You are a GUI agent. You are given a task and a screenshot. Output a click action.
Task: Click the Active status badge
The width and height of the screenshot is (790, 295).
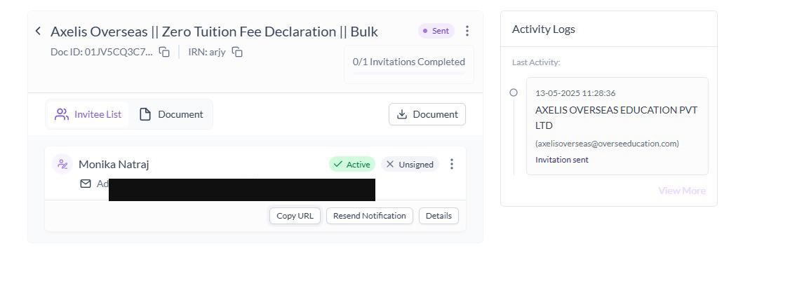click(x=352, y=164)
